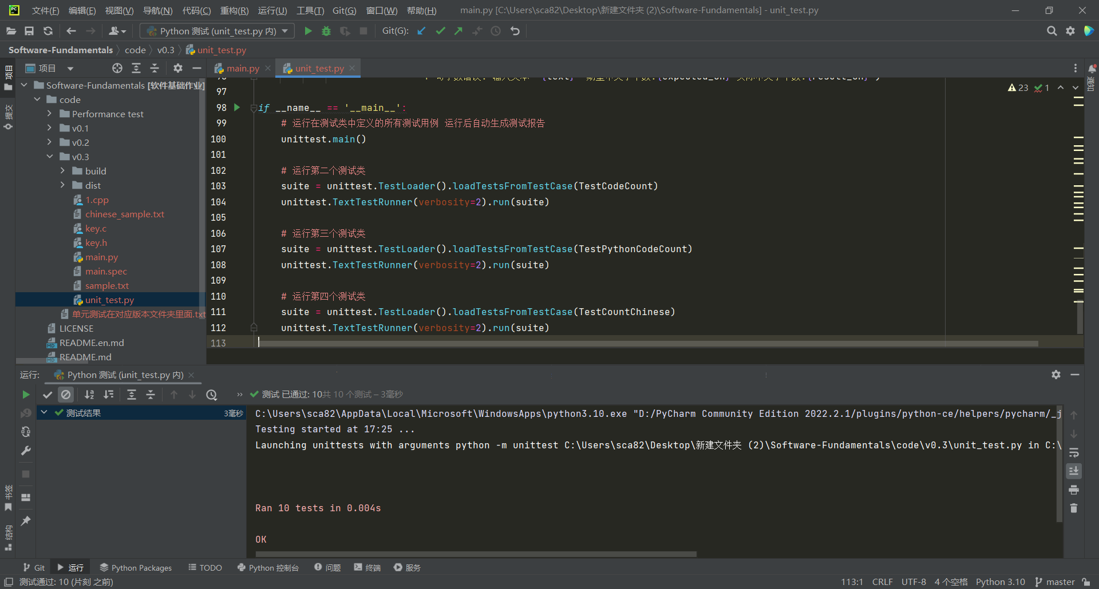Collapse the test results tree node
This screenshot has width=1099, height=589.
[x=44, y=412]
